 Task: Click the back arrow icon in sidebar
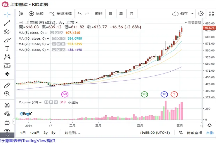tap(7, 74)
